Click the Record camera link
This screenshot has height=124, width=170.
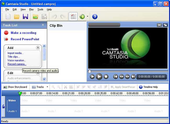tap(17, 64)
